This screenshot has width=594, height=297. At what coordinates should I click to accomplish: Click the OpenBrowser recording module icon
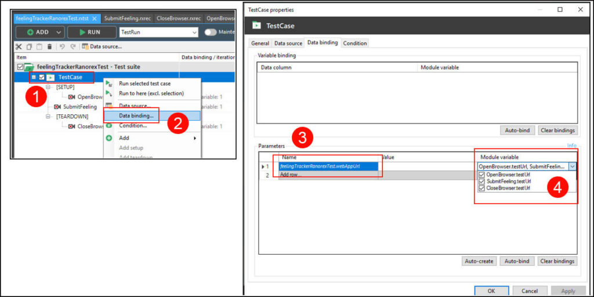click(x=71, y=97)
